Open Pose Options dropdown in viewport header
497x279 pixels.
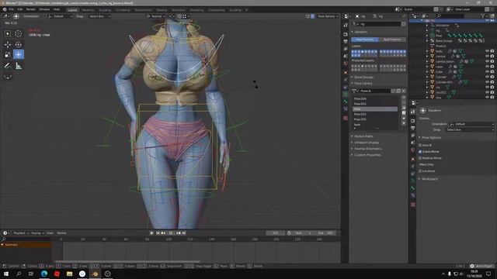tap(328, 16)
